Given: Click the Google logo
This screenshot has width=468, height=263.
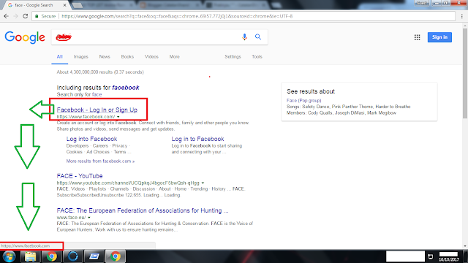Looking at the screenshot, I should click(x=25, y=37).
